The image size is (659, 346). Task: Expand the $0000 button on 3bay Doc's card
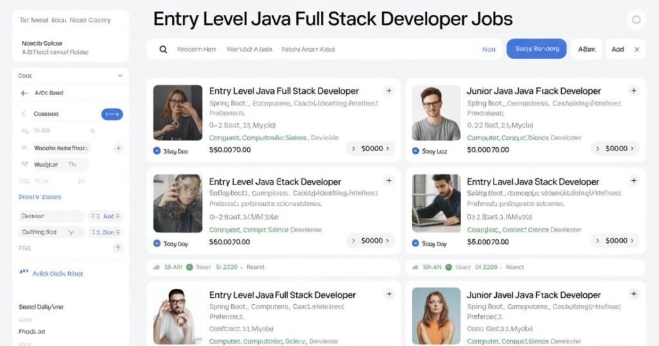point(370,148)
